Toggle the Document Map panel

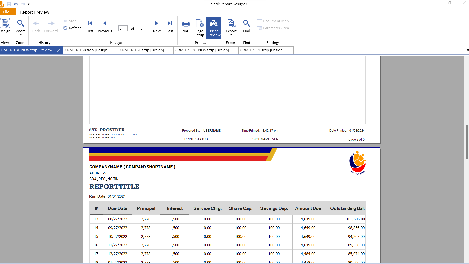[273, 21]
